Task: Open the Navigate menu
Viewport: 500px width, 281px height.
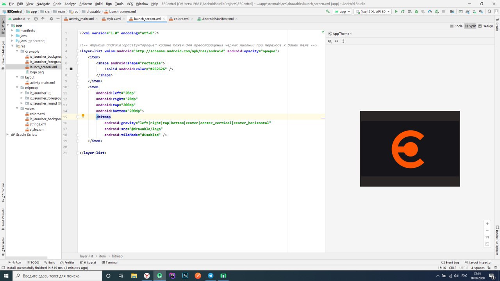Action: [43, 4]
